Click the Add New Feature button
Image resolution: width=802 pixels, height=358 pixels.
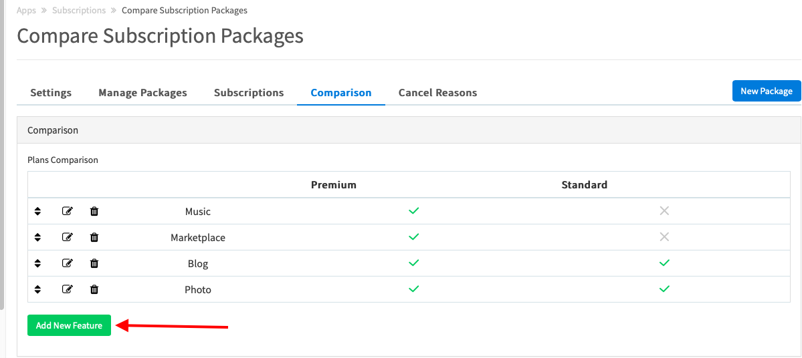pos(69,325)
